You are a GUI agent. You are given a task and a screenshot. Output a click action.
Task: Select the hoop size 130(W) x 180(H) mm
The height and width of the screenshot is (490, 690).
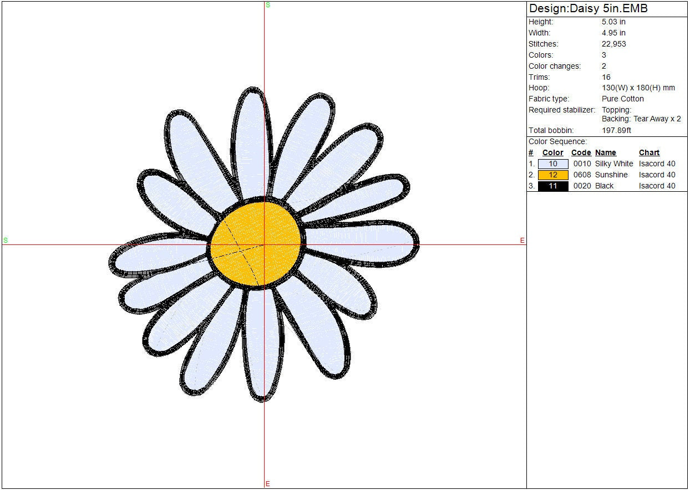point(638,88)
